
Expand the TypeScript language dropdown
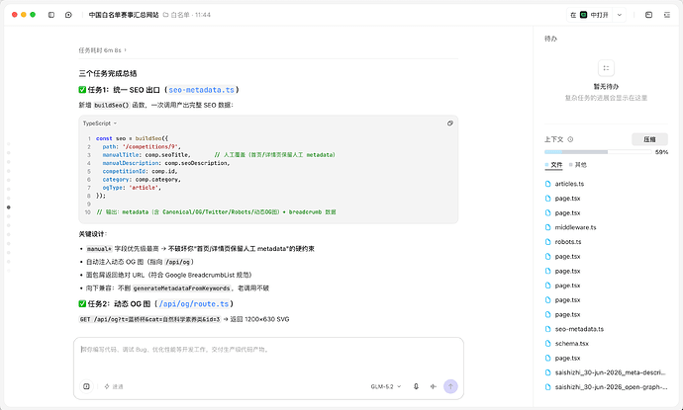click(x=100, y=123)
